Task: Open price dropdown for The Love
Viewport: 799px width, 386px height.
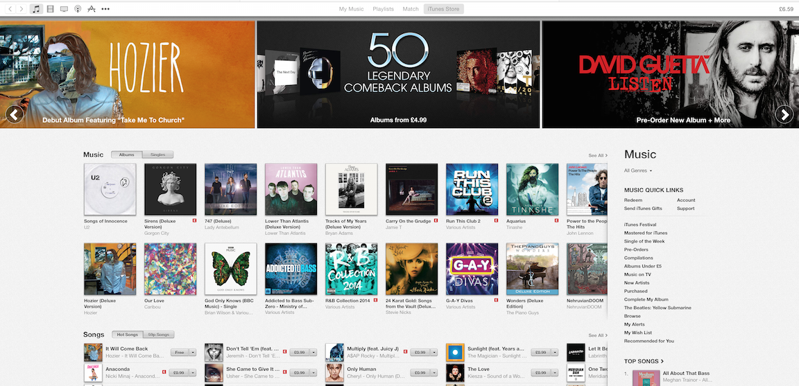Action: [555, 373]
